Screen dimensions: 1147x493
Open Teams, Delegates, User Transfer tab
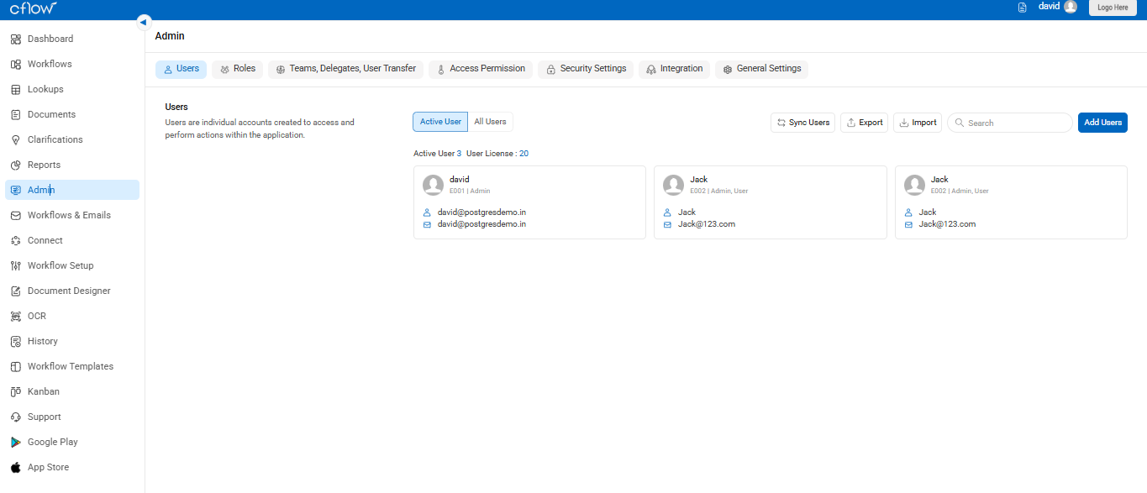pos(345,69)
